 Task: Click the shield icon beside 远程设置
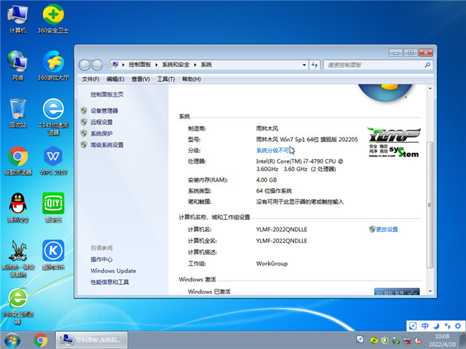pyautogui.click(x=84, y=122)
